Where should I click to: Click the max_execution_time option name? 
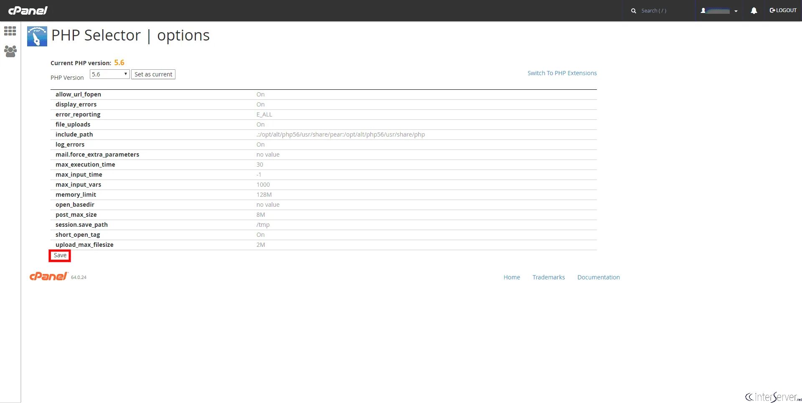(85, 165)
